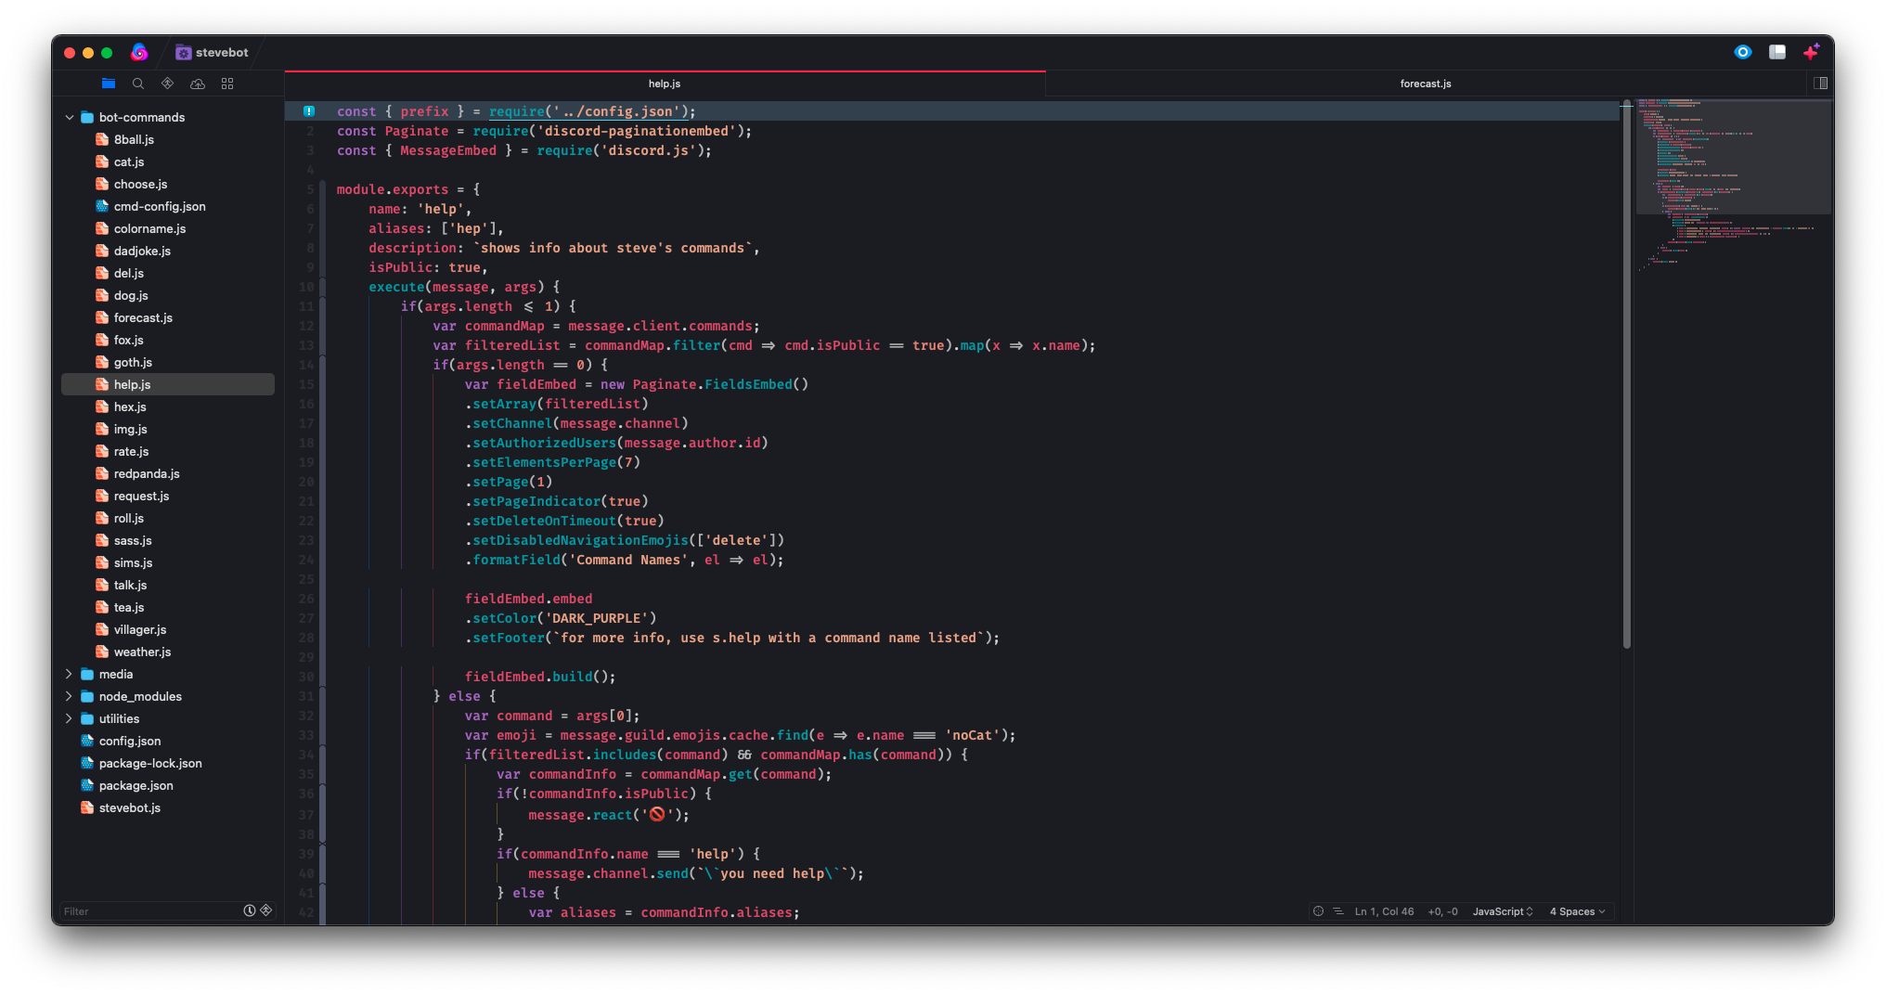
Task: Select the stevebot project tab
Action: coord(213,53)
